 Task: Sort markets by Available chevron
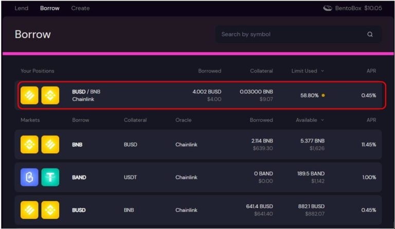(x=322, y=120)
